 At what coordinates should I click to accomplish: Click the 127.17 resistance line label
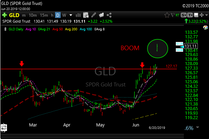(171, 66)
